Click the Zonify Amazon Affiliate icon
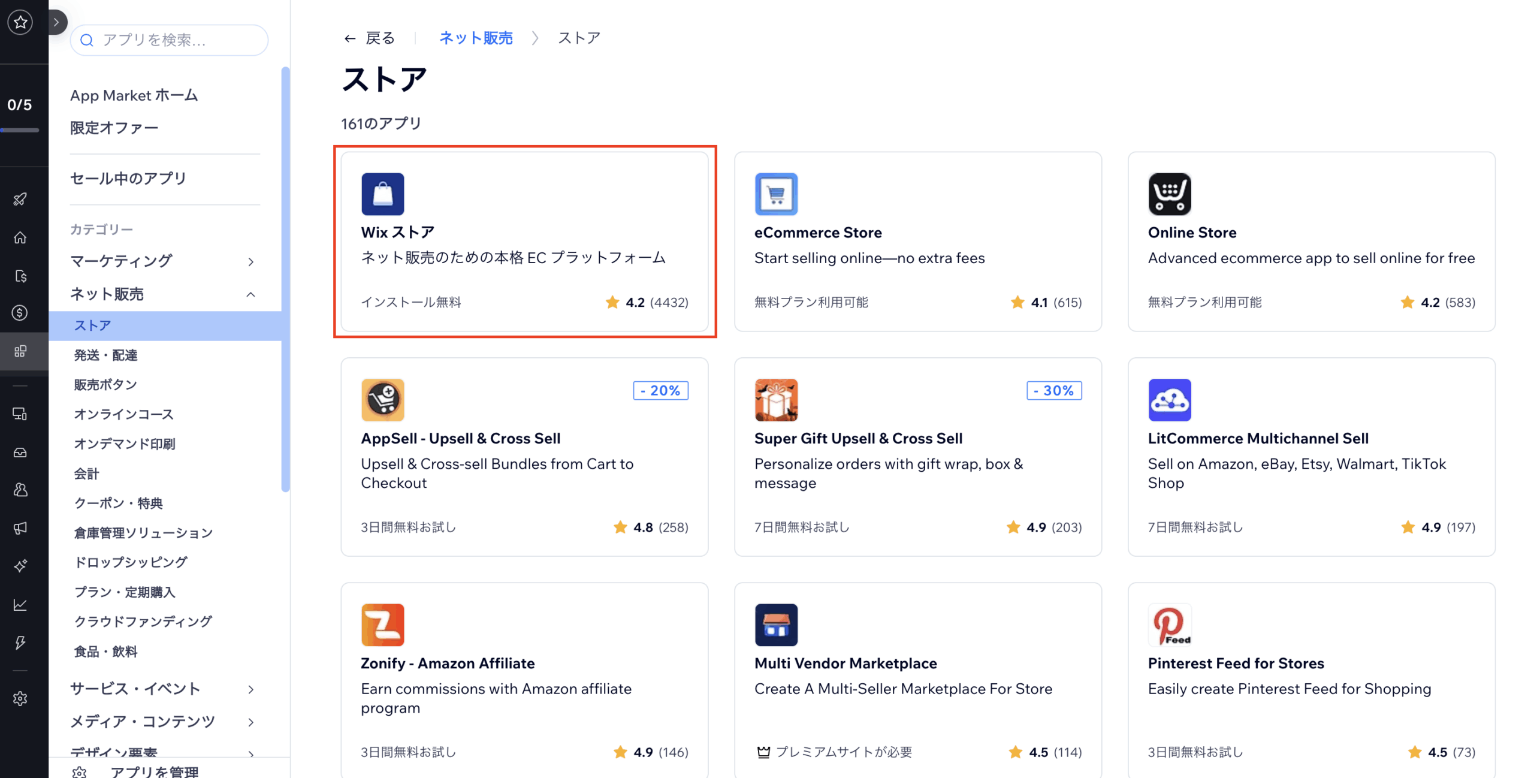 pos(382,625)
